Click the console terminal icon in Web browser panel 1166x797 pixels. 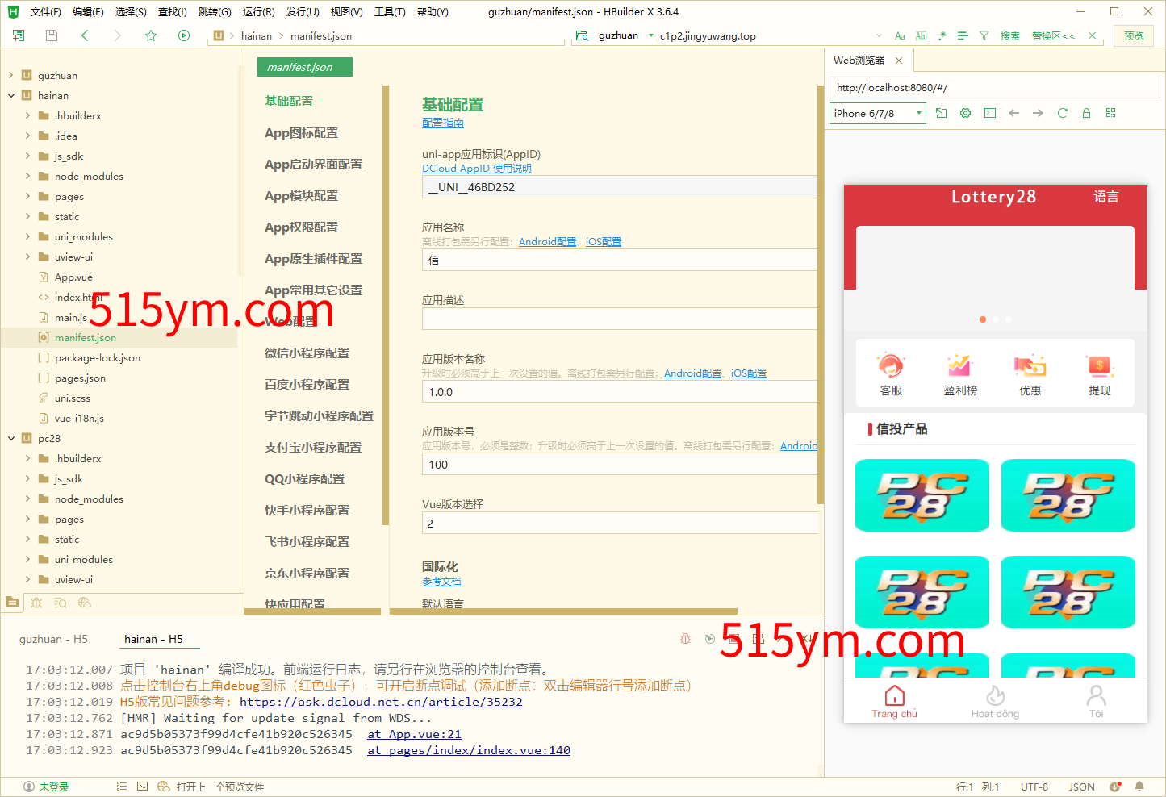pyautogui.click(x=989, y=113)
